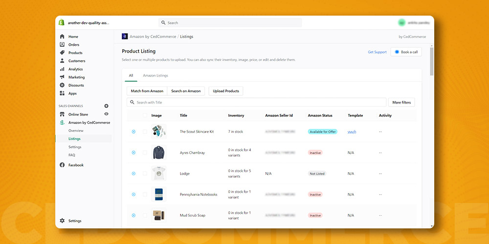Open the yuujh template link
This screenshot has width=489, height=244.
(x=352, y=132)
